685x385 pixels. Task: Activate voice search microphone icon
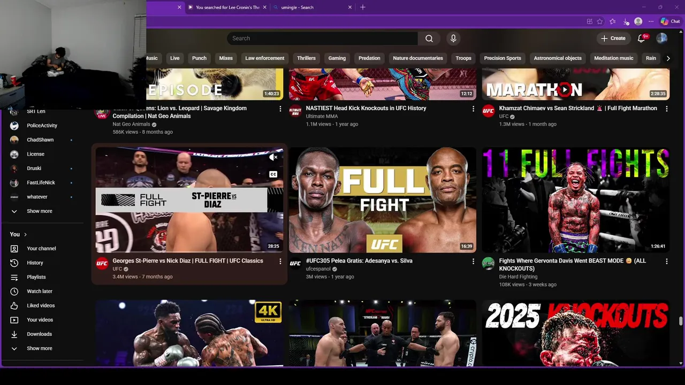(x=453, y=38)
